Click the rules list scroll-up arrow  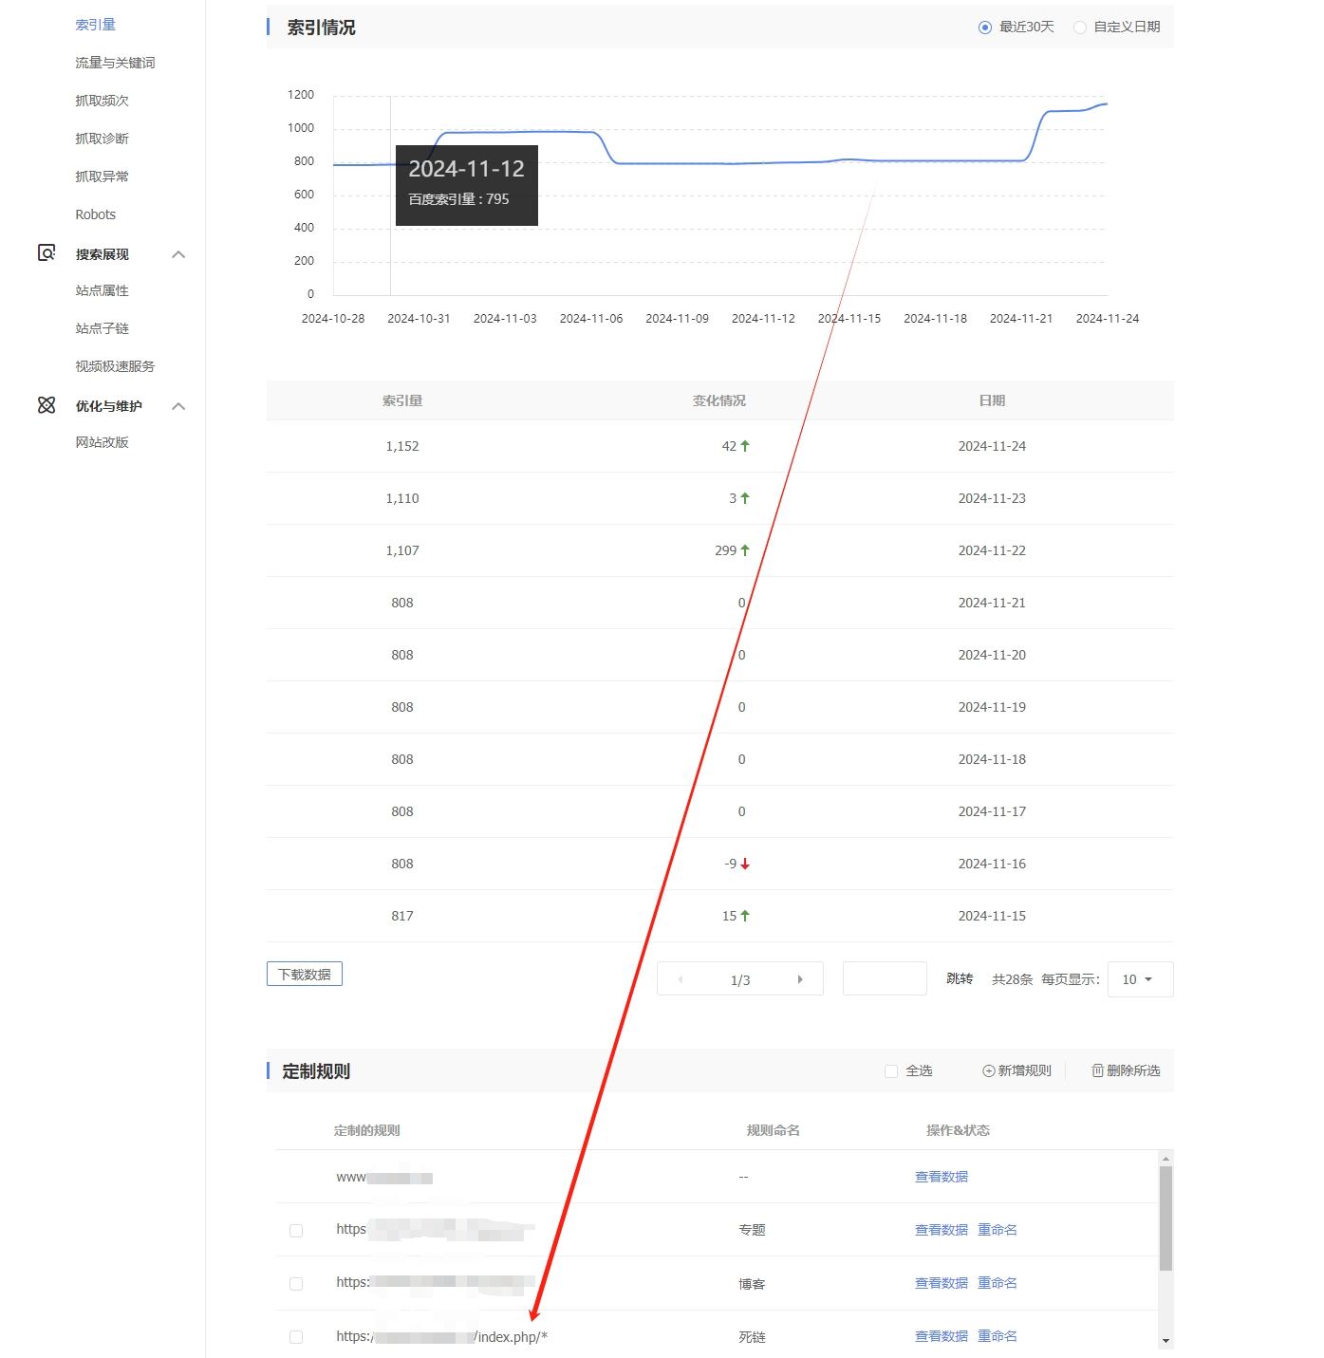coord(1165,1158)
